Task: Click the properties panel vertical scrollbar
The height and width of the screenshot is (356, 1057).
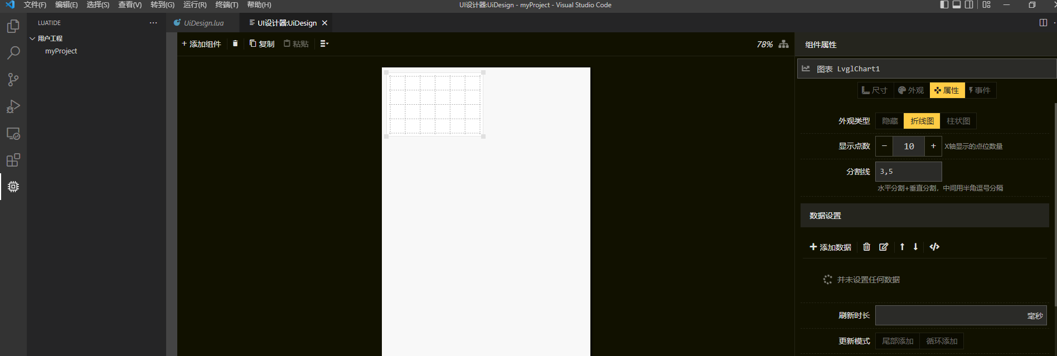Action: [x=1055, y=203]
